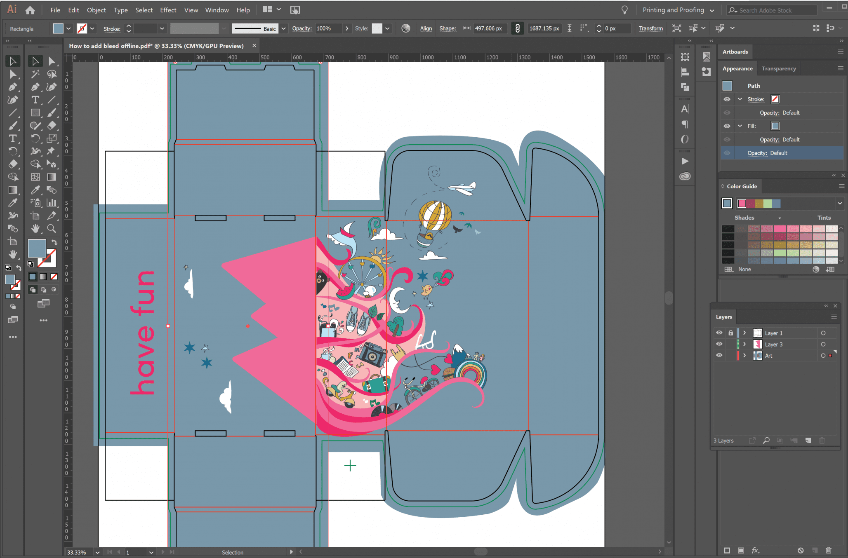
Task: Open the Basic brush definition dropdown
Action: 283,28
